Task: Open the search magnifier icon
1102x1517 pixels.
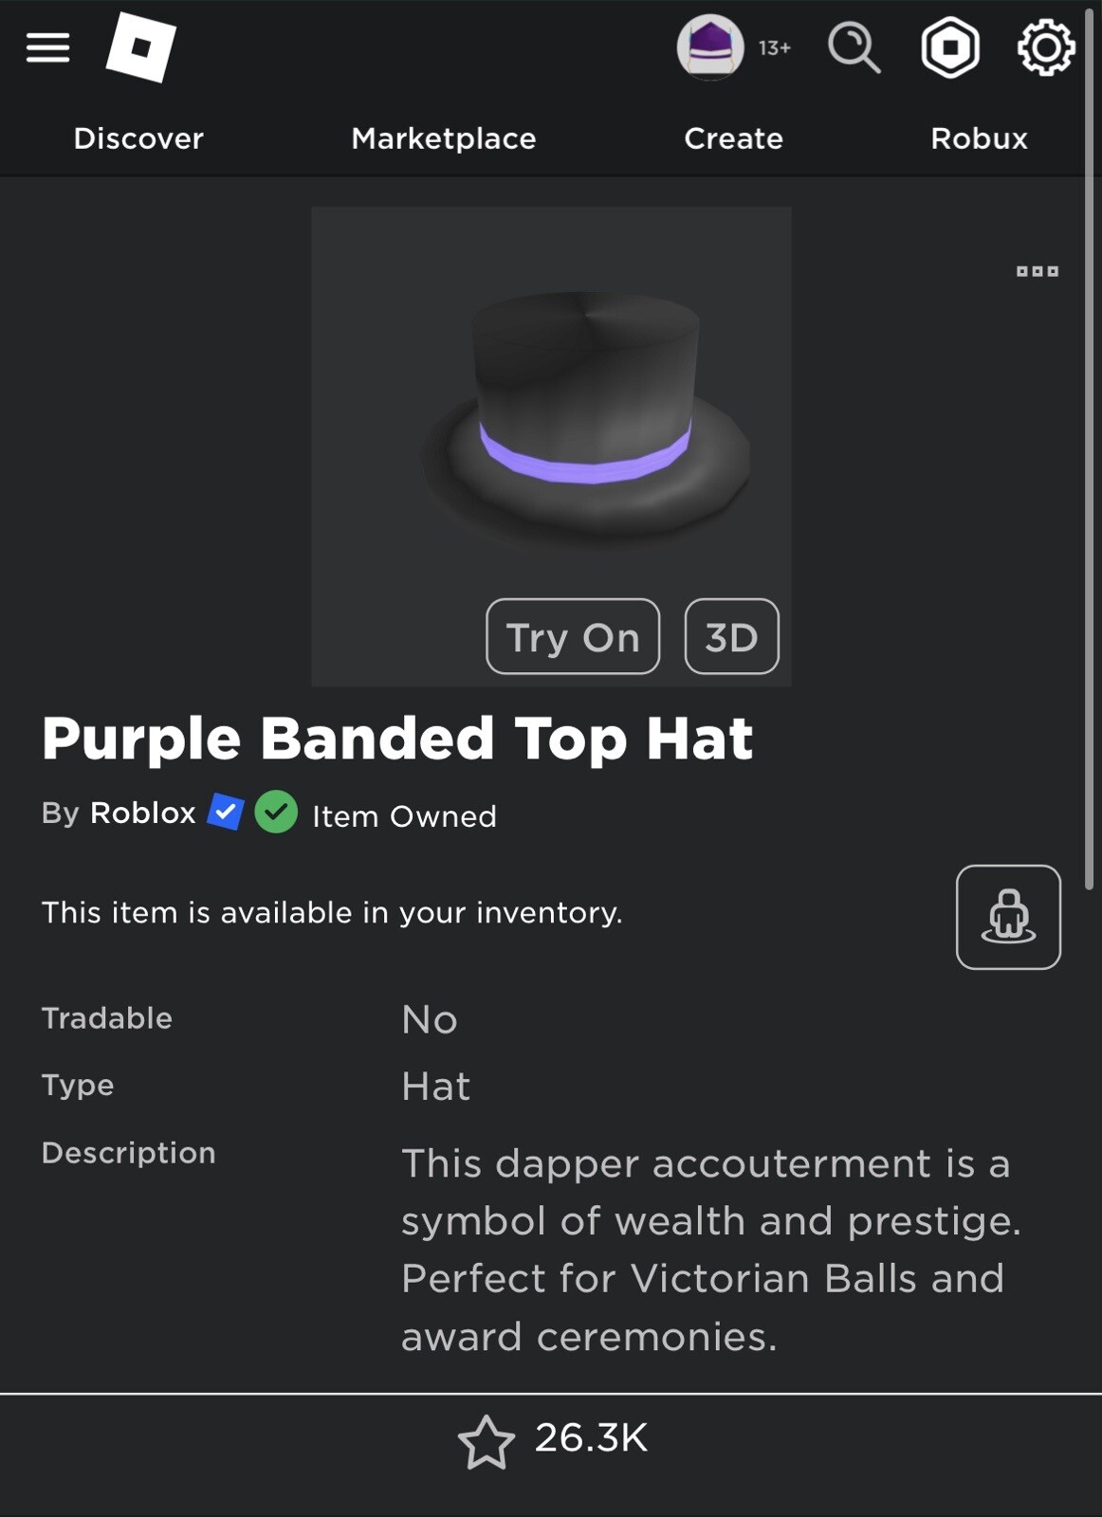Action: [x=854, y=47]
